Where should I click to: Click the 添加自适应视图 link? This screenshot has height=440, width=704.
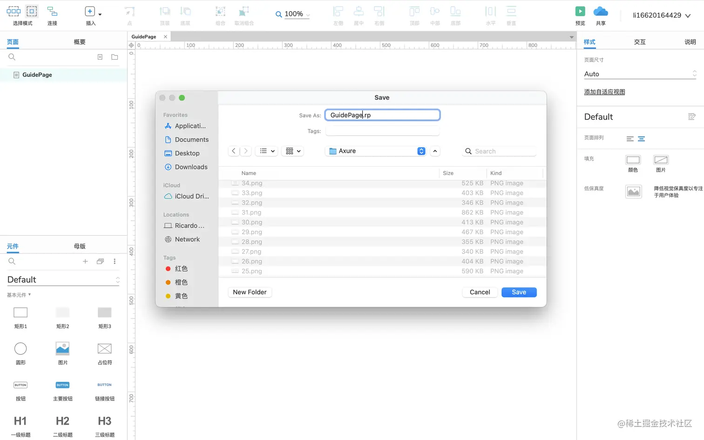coord(604,92)
